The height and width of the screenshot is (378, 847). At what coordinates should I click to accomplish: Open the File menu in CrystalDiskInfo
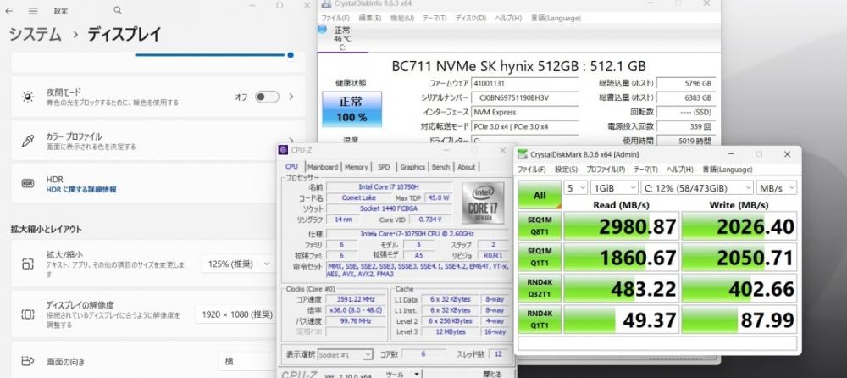pos(335,18)
